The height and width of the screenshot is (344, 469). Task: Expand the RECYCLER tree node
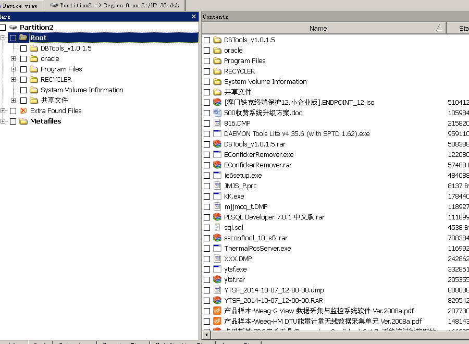[x=13, y=80]
